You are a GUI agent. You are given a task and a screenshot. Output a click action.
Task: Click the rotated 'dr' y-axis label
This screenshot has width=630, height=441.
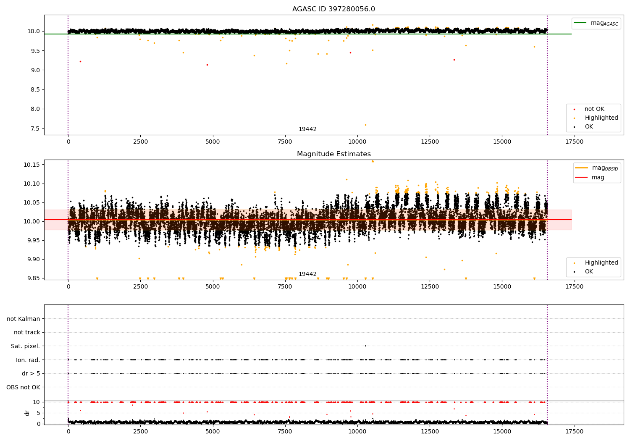point(27,413)
